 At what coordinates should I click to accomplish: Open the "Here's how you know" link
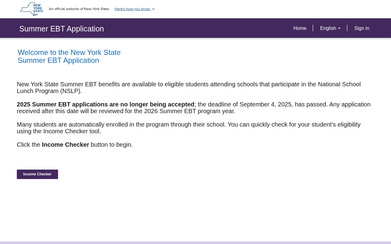(132, 9)
